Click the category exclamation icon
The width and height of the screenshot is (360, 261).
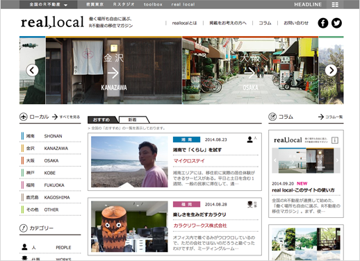pos(24,228)
